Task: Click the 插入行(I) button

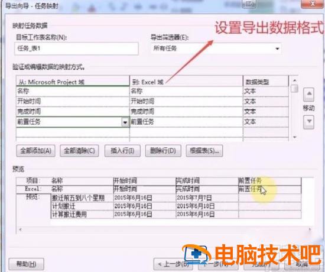Action: [122, 151]
